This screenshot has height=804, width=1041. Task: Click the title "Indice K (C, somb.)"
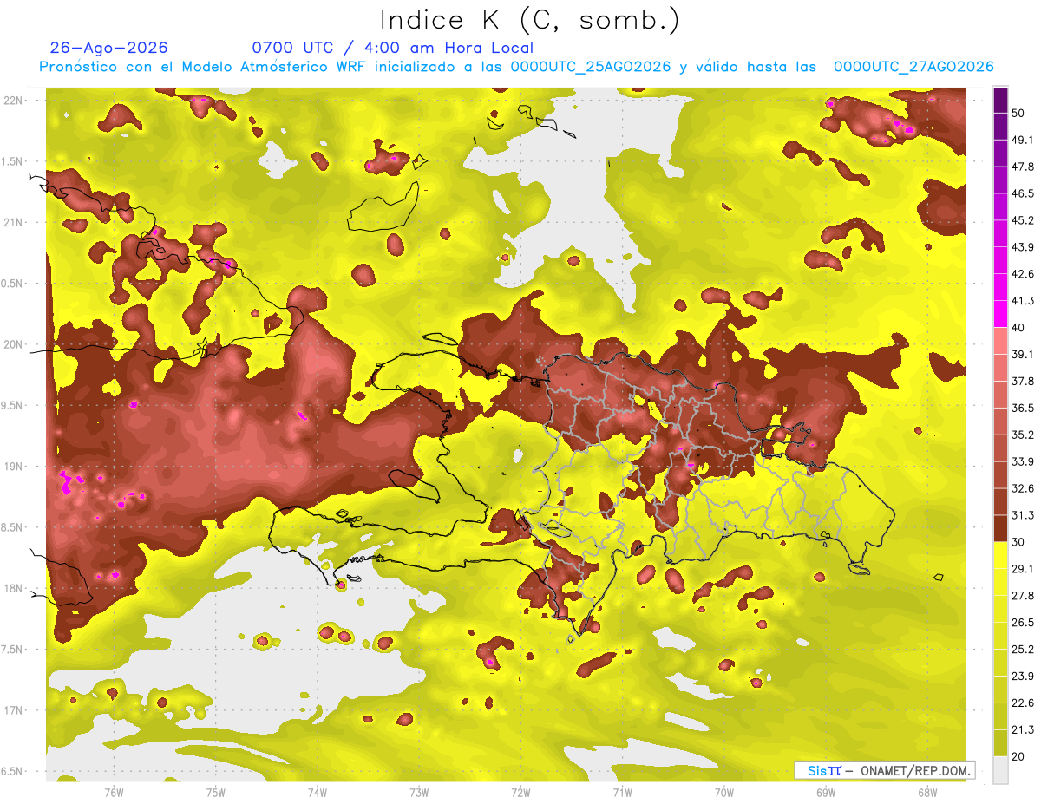click(530, 20)
